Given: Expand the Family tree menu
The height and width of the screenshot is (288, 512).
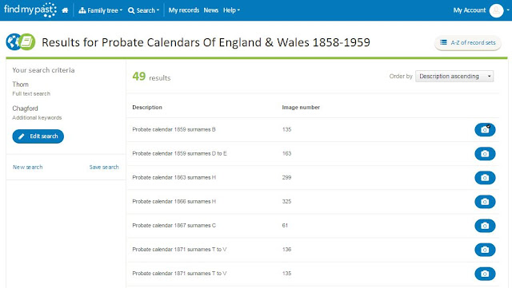Looking at the screenshot, I should 101,10.
